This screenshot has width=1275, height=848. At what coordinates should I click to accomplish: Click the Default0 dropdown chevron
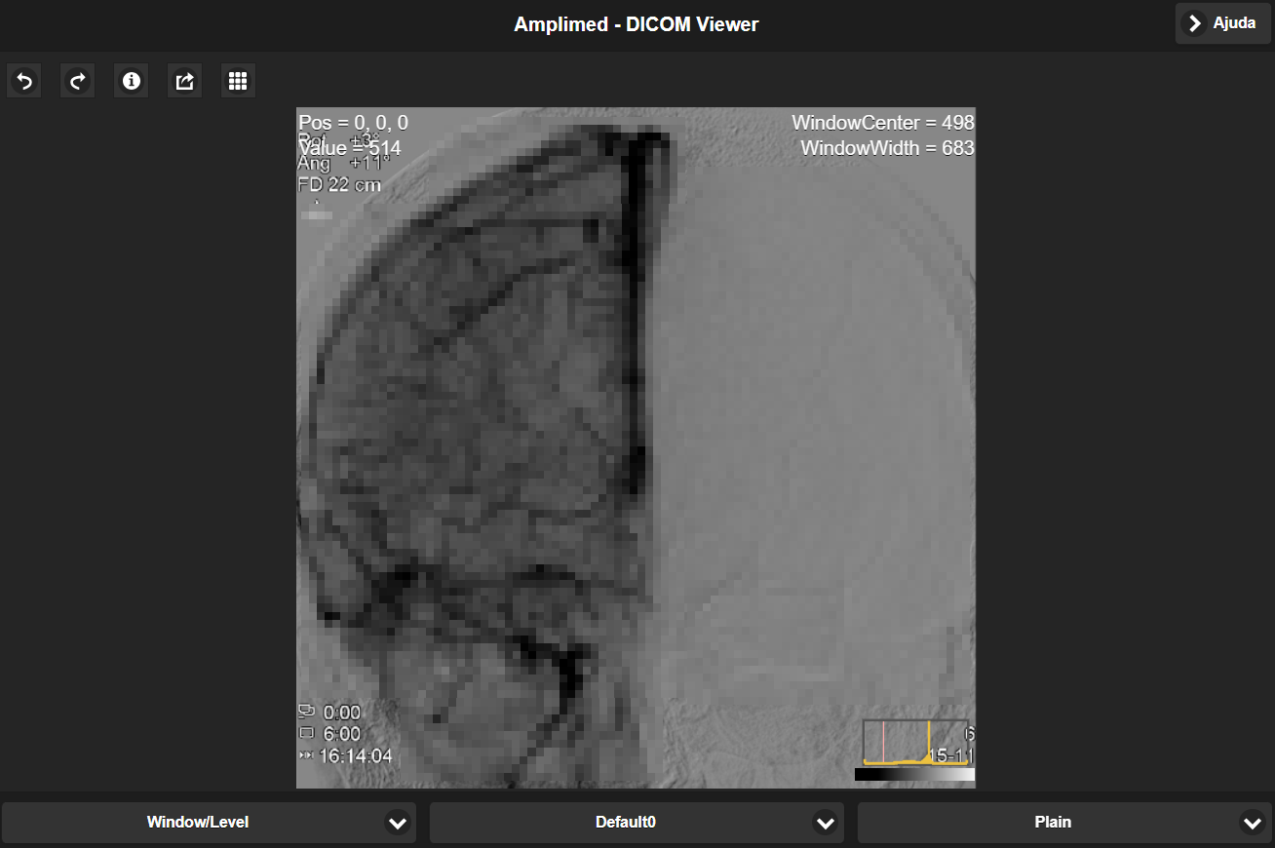point(825,823)
